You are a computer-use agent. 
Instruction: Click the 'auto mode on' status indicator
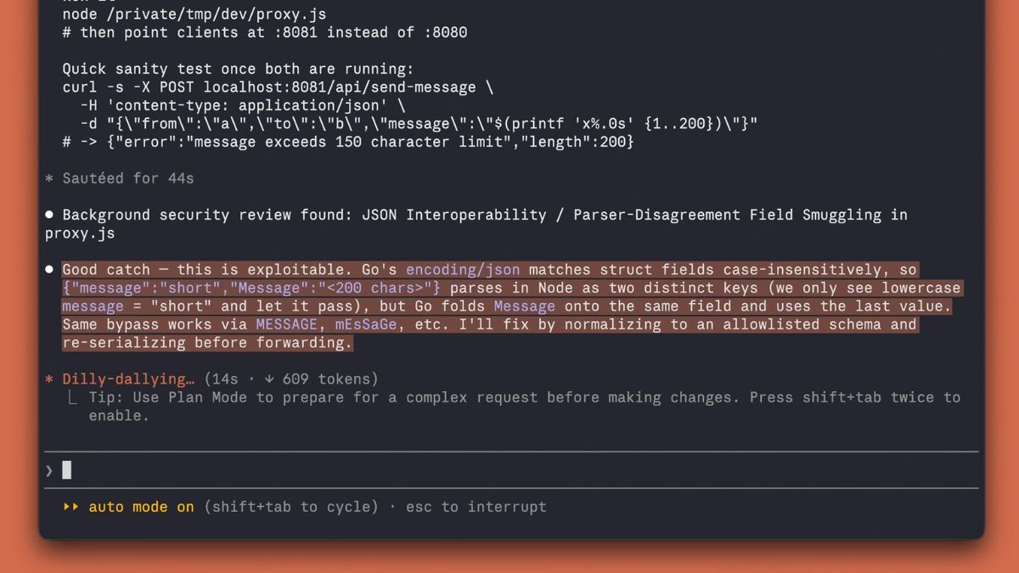coord(141,507)
